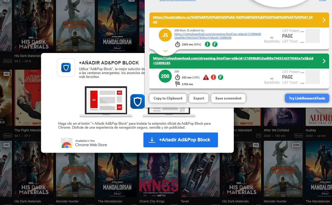Screen dimensions: 332x205
Task: Click the stopwatch icon beside 182 ms
Action: pos(177,77)
